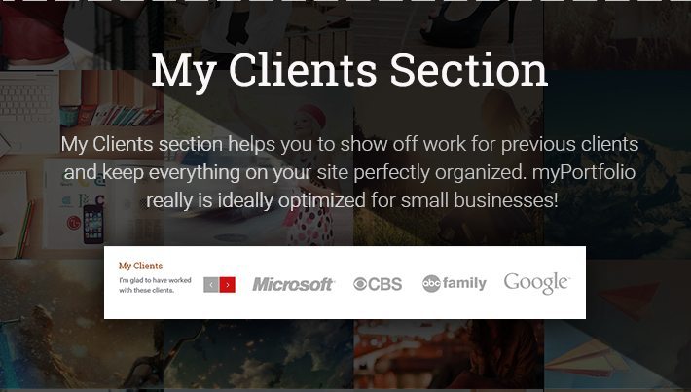Select the Microsoft client logo

tap(294, 285)
